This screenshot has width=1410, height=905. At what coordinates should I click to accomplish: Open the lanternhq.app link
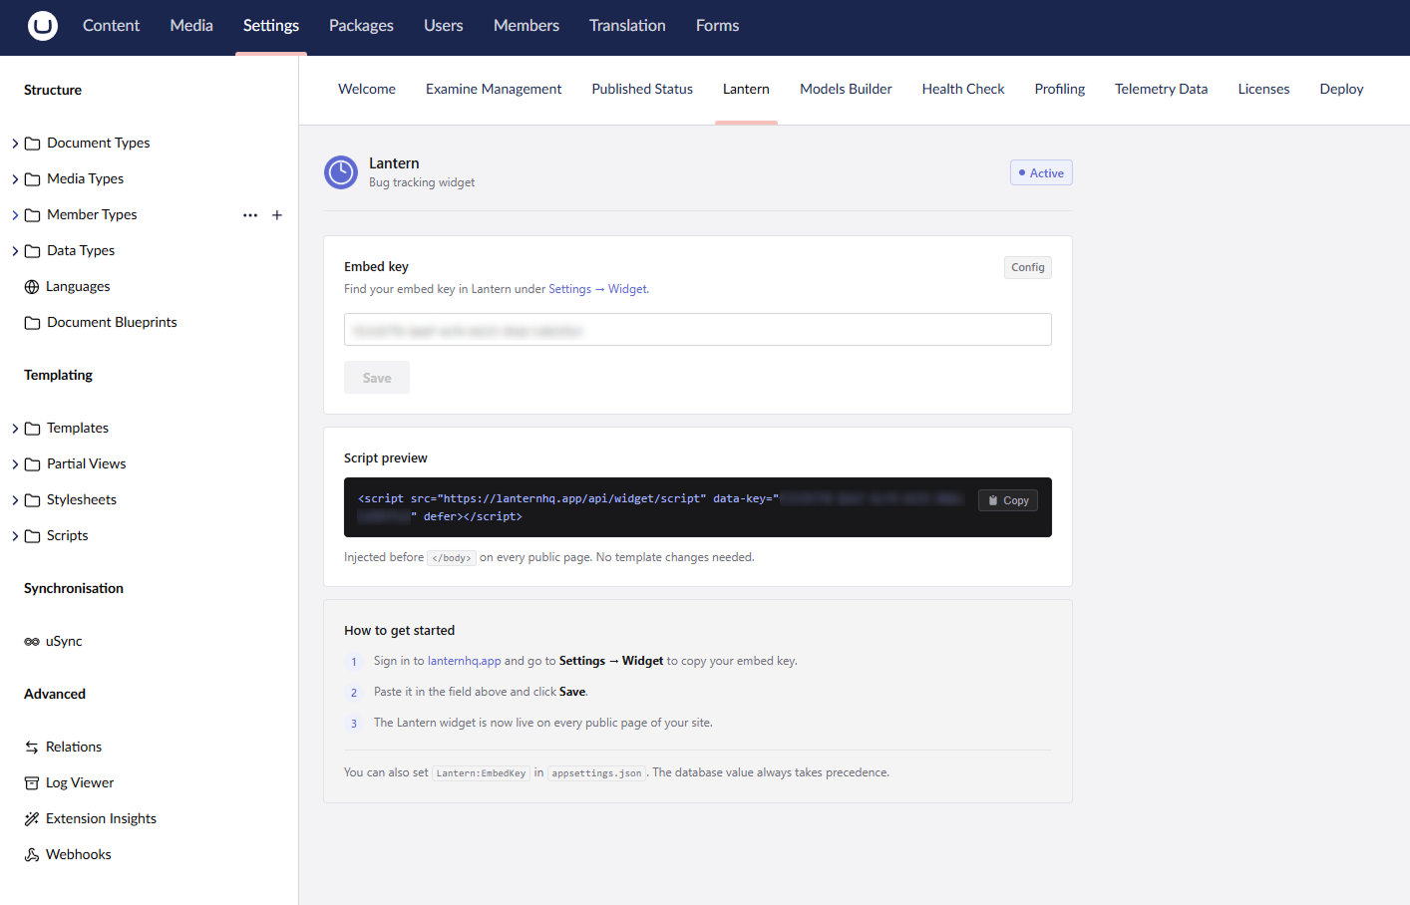click(x=465, y=662)
